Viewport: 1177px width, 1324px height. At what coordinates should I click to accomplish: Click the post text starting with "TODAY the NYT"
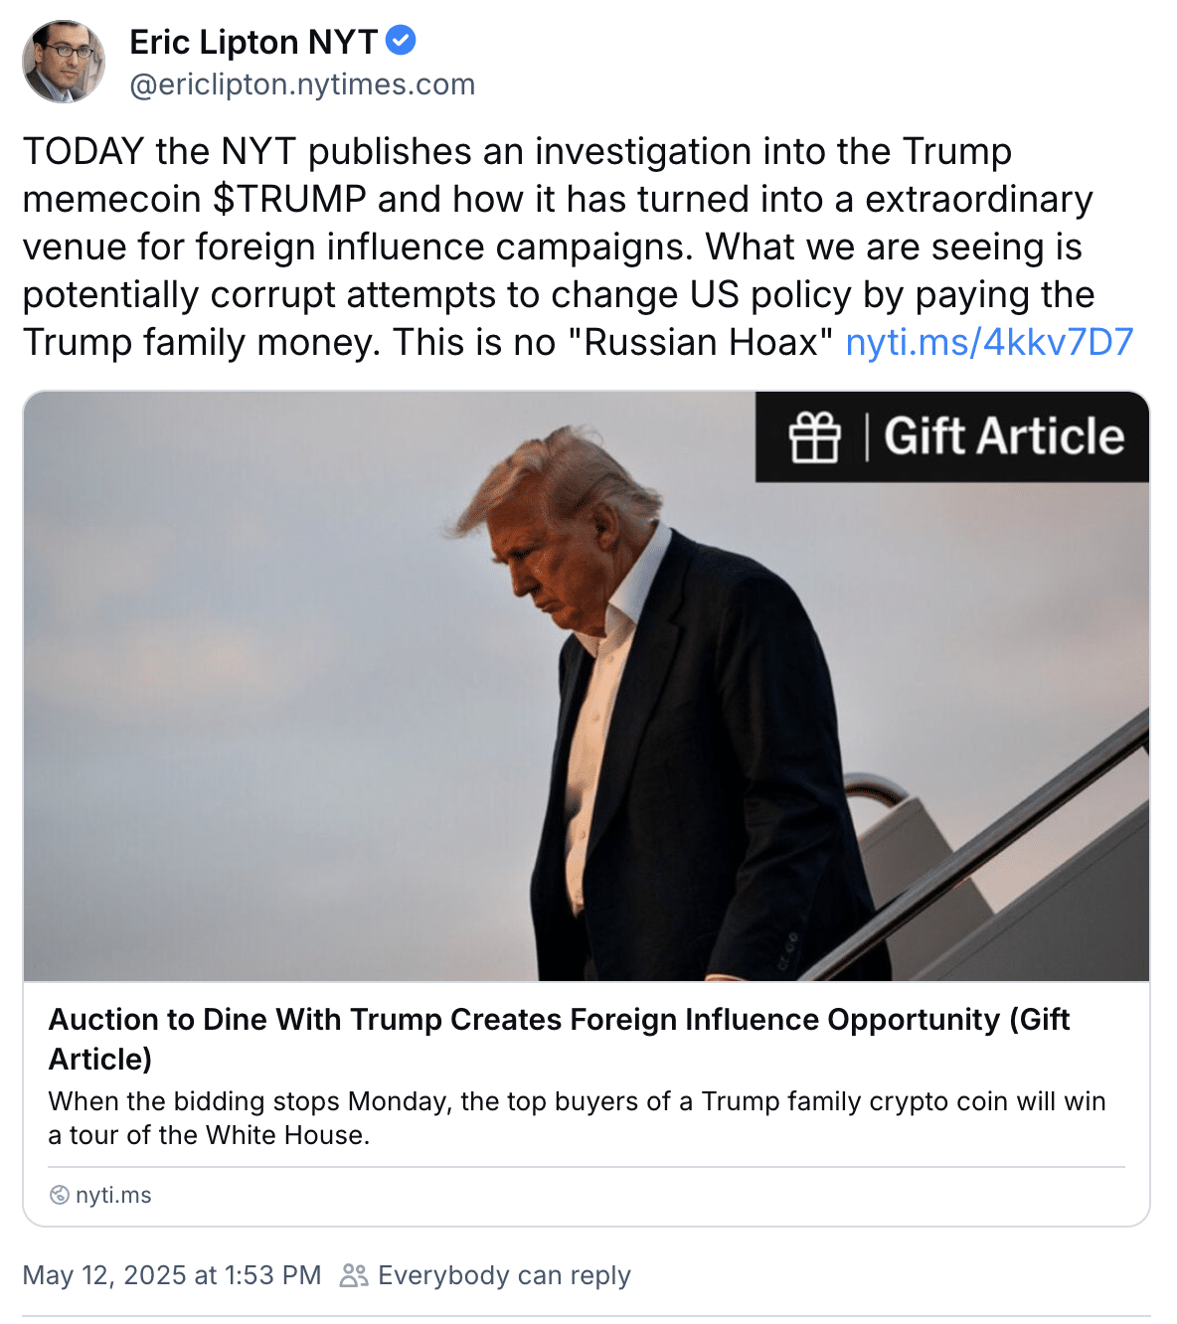pos(517,151)
